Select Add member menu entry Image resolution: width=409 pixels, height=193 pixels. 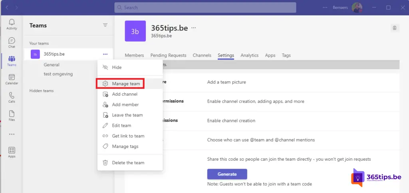click(130, 104)
